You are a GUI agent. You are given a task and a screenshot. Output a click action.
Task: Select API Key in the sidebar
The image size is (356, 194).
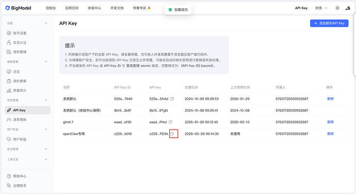(27, 110)
